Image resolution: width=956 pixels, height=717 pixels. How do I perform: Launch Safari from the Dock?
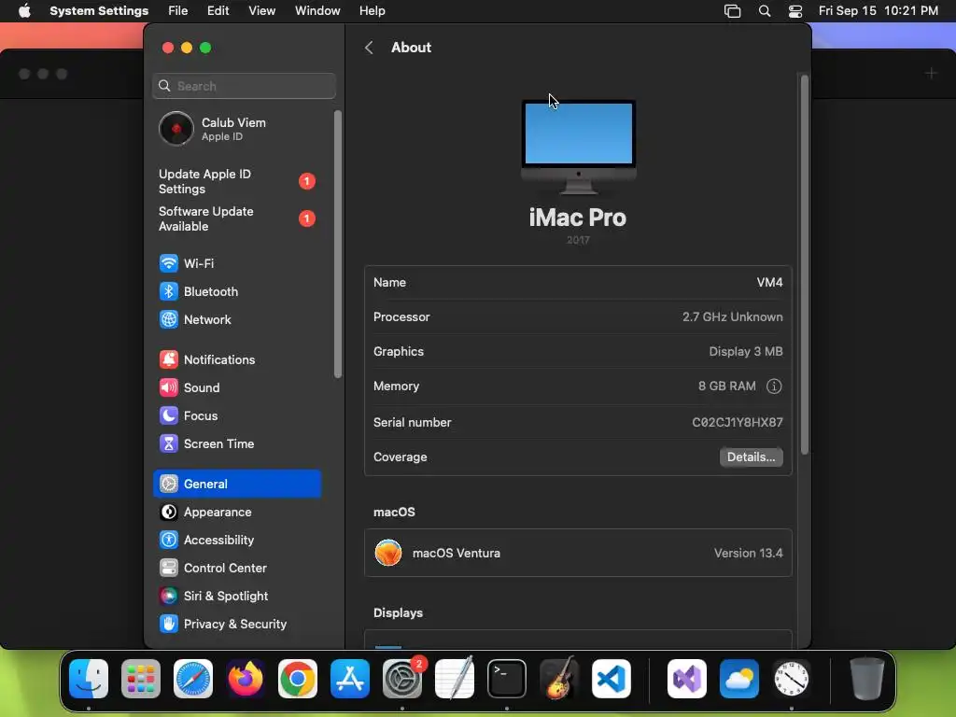193,679
